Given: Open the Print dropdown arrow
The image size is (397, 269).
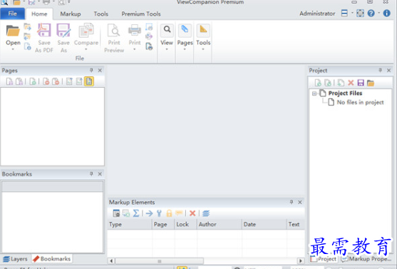Looking at the screenshot, I should [135, 49].
